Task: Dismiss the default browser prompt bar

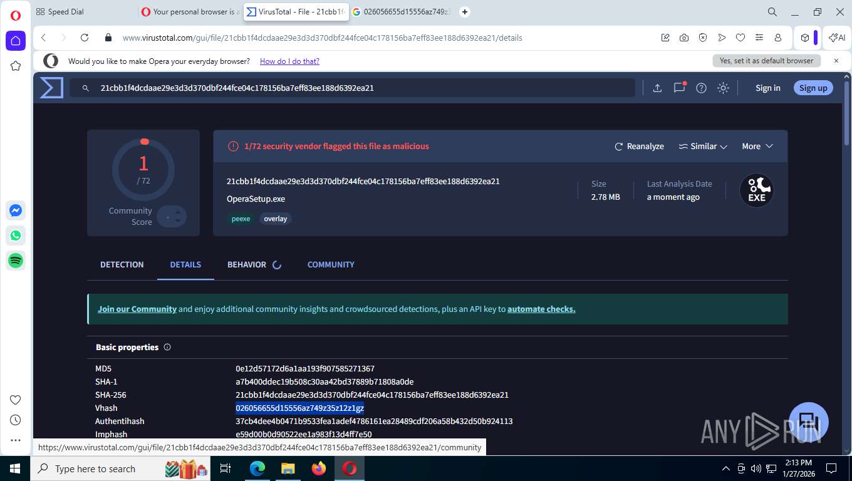Action: [x=836, y=61]
